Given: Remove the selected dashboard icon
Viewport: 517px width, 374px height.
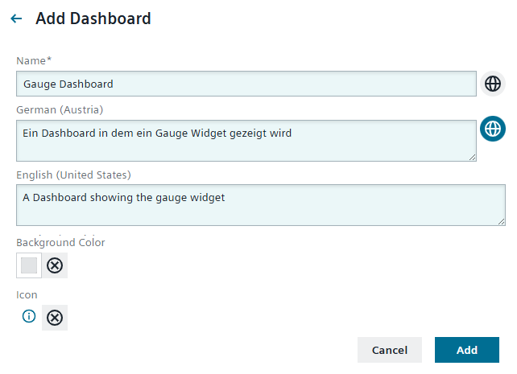Looking at the screenshot, I should click(55, 317).
